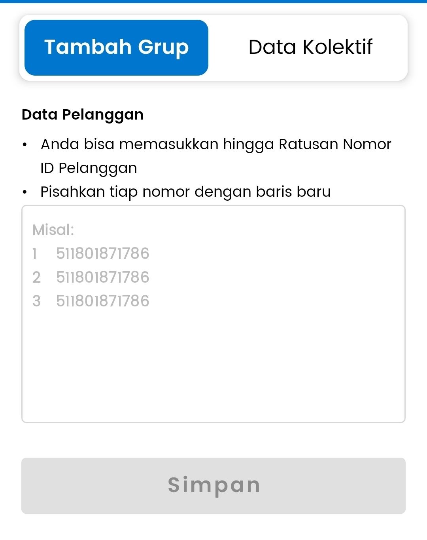427x540 pixels.
Task: Click the ID Pelanggan instruction text
Action: 89,168
